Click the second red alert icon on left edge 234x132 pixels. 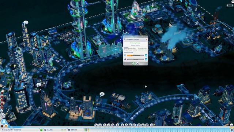pyautogui.click(x=2, y=97)
